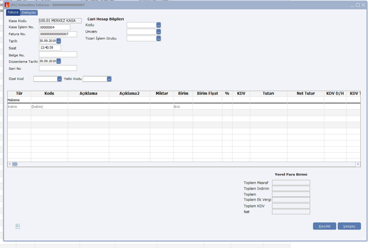The height and width of the screenshot is (248, 372).
Task: Click the Seri No input field
Action: click(x=58, y=68)
